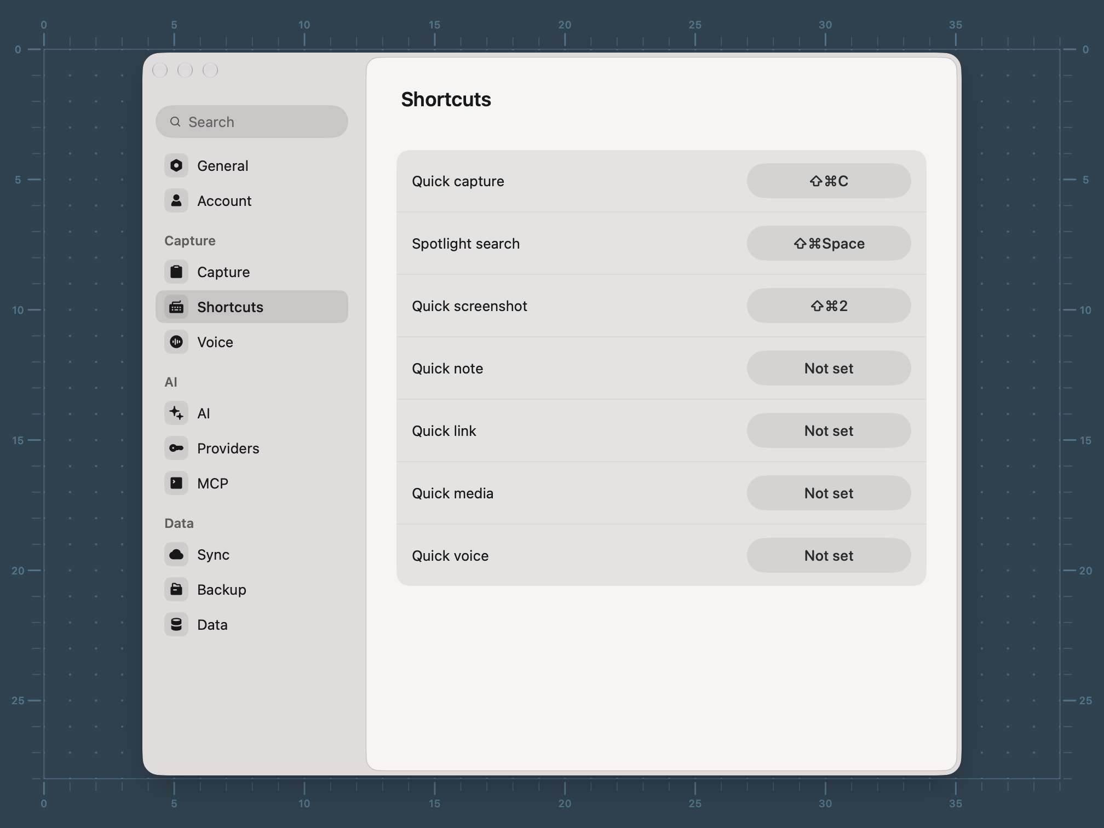Open the MCP sidebar label
This screenshot has height=828, width=1104.
pyautogui.click(x=212, y=484)
